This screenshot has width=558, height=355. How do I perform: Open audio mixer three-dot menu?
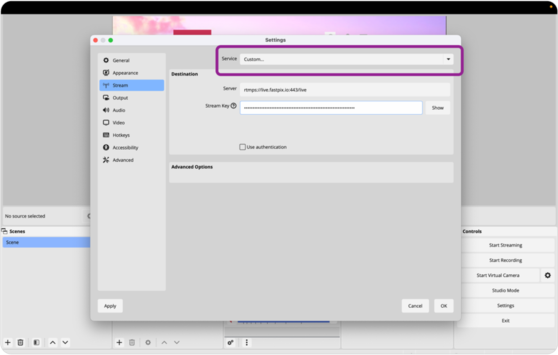tap(247, 343)
